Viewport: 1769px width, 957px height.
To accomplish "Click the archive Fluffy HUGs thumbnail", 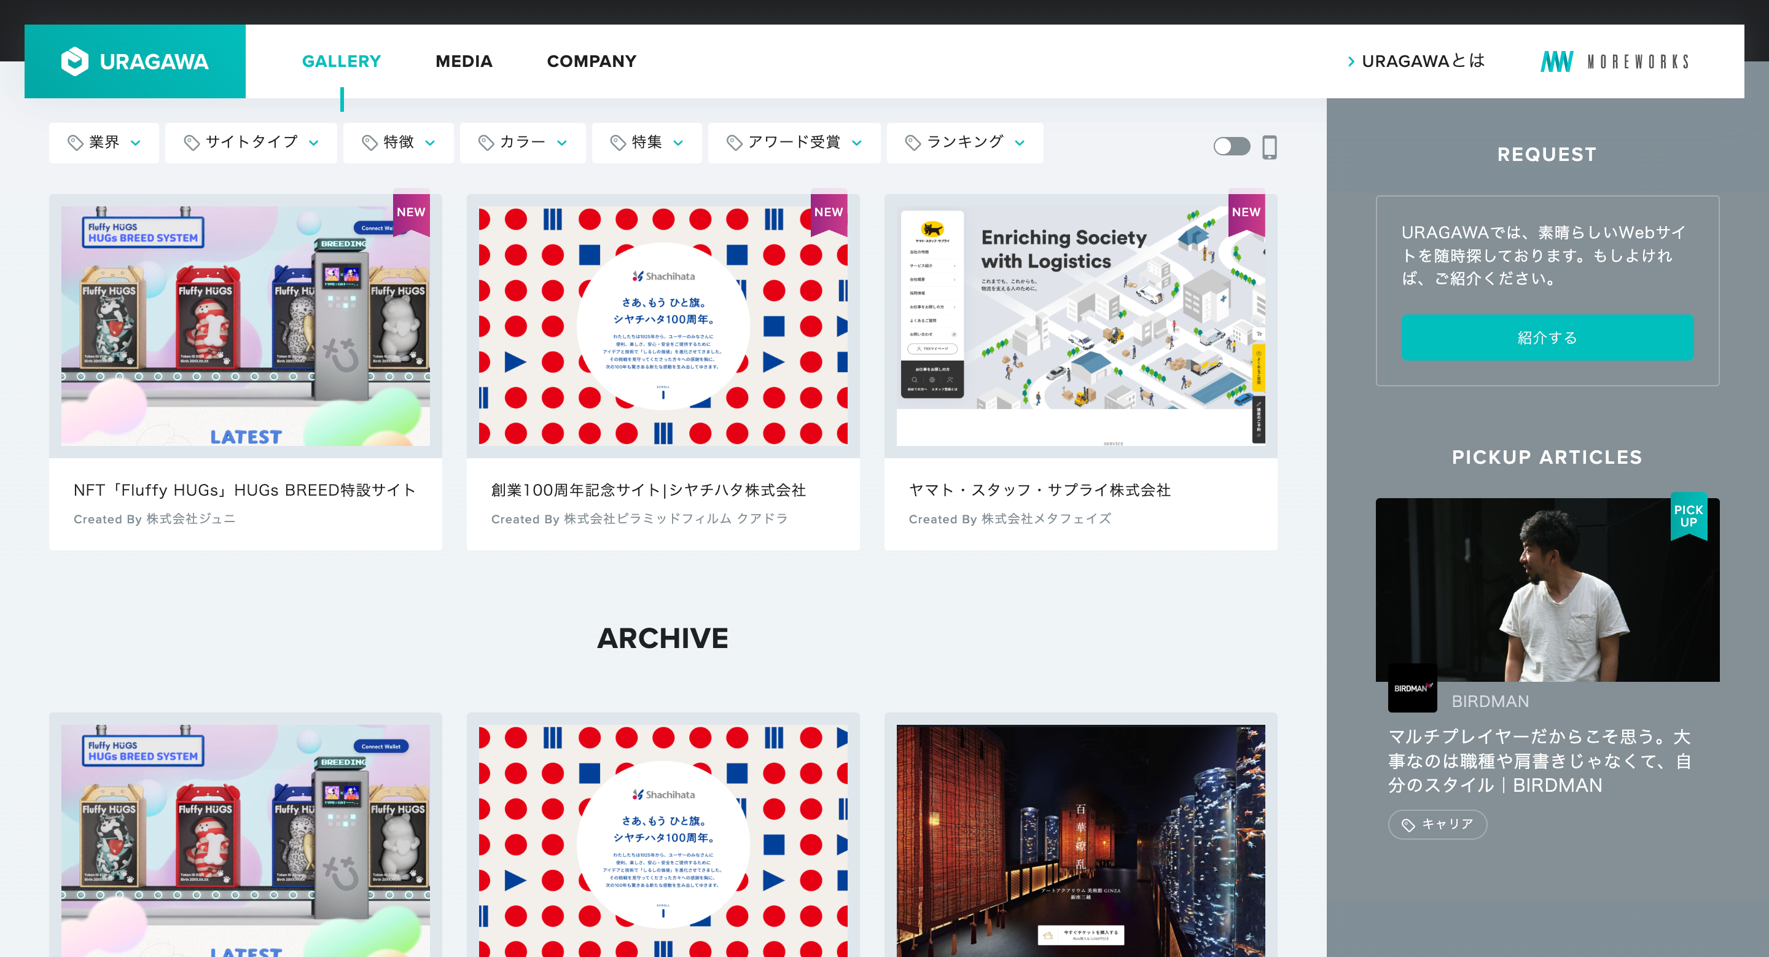I will click(245, 841).
